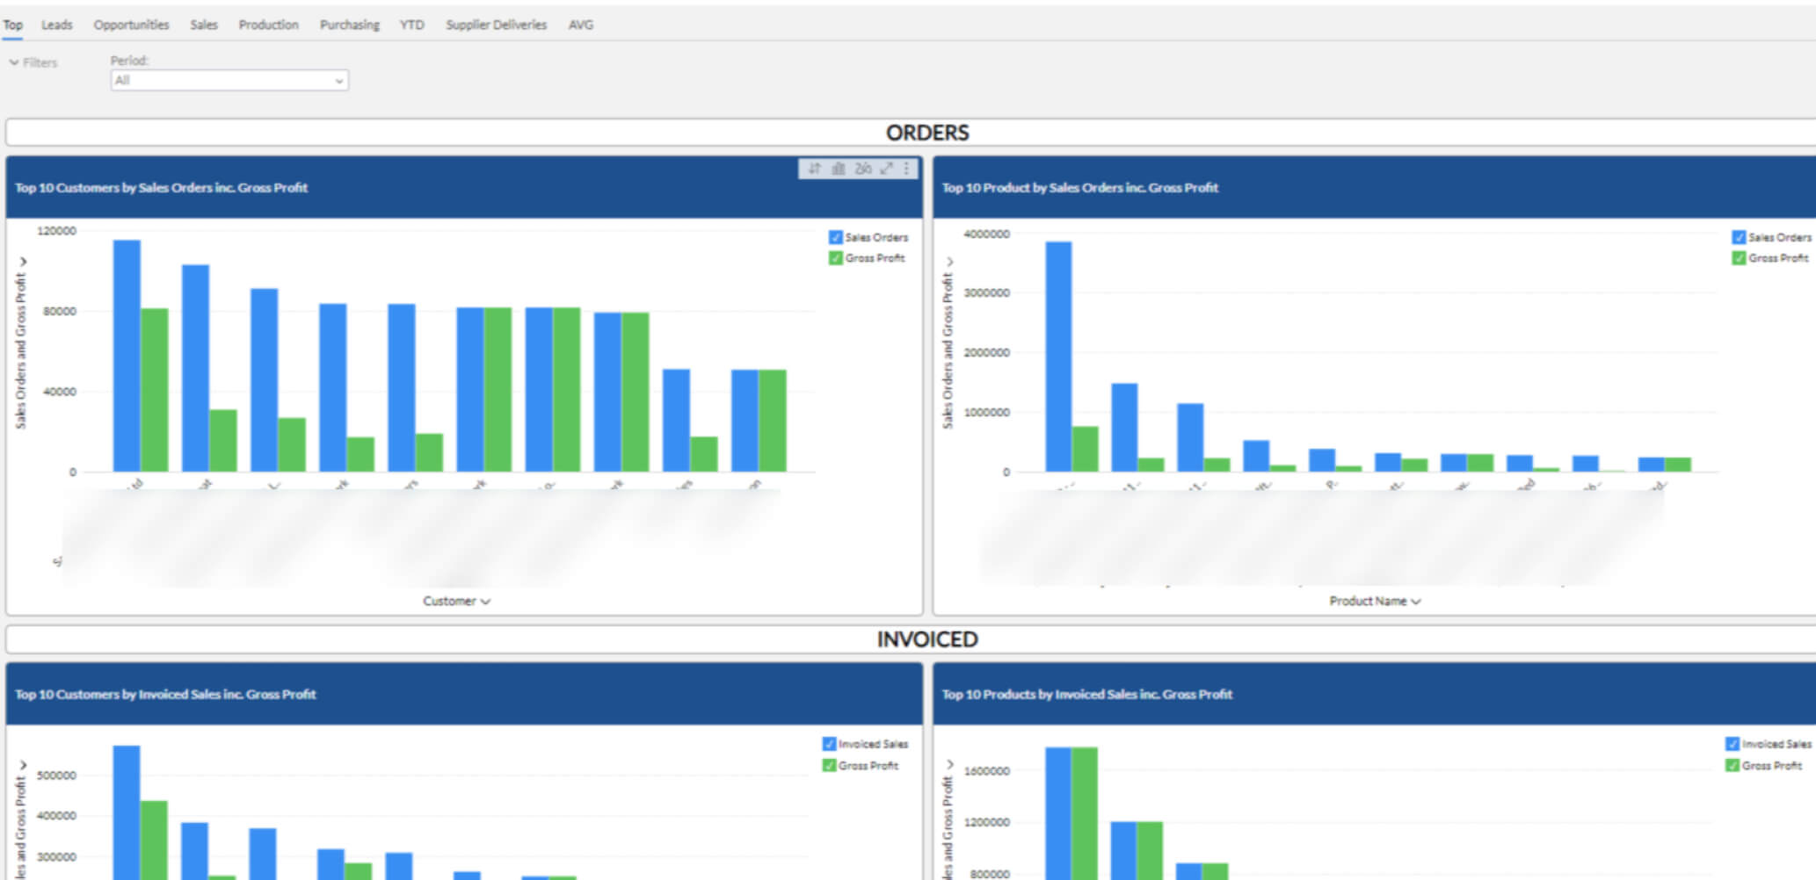
Task: Click the sort icon in Top 10 Customers chart toolbar
Action: click(814, 169)
